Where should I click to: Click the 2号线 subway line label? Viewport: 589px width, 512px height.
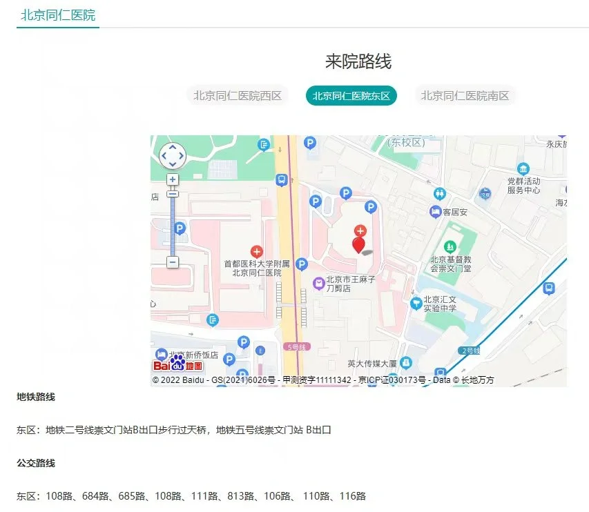coord(469,351)
